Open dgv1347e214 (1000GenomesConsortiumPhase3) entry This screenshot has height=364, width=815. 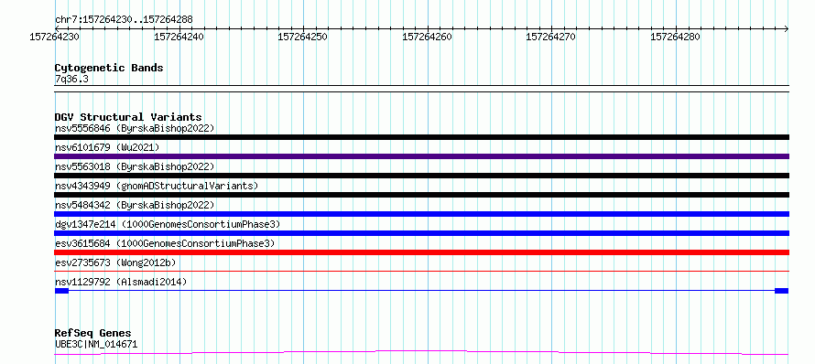168,224
